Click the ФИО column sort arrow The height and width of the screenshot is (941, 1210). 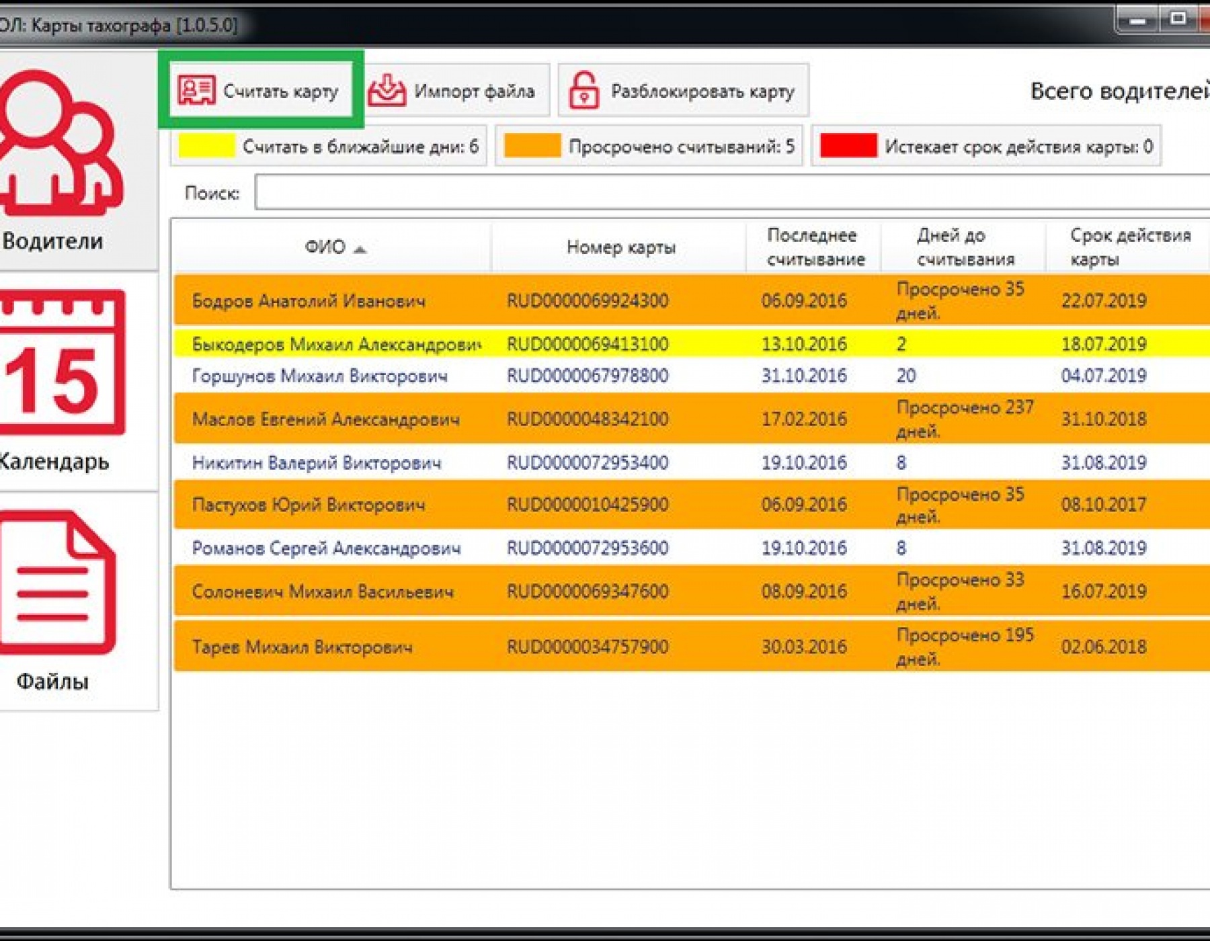point(360,249)
